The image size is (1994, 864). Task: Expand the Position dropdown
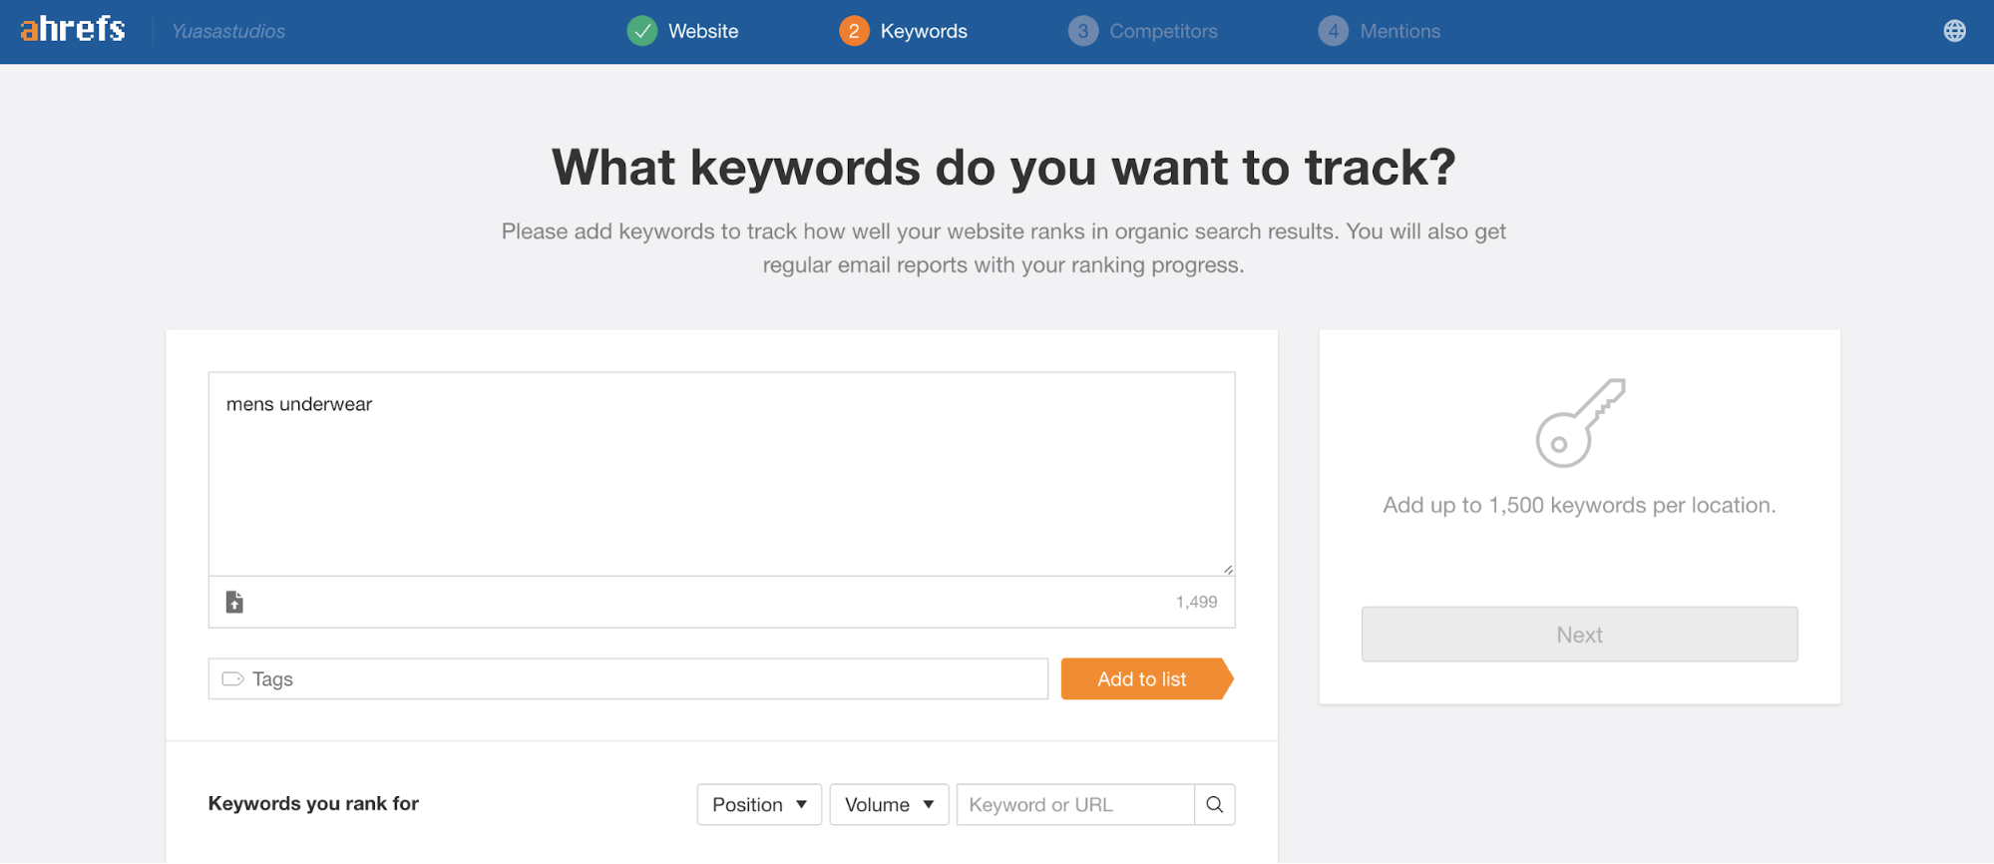pos(759,805)
